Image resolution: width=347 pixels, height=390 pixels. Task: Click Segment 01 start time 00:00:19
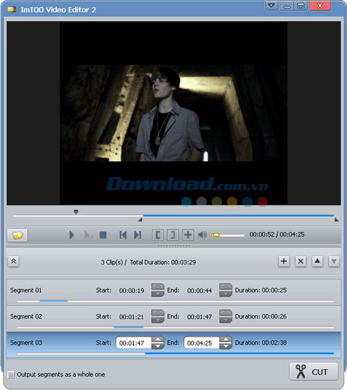point(132,291)
